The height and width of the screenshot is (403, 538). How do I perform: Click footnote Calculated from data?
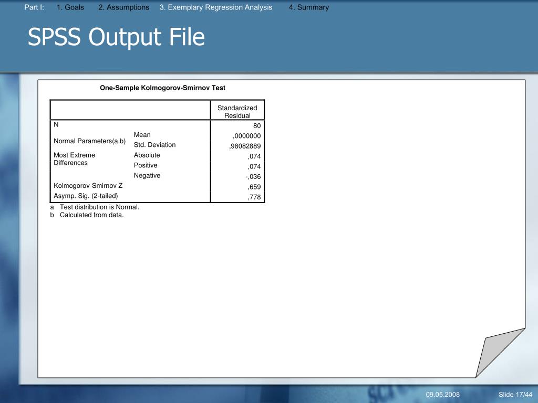click(x=91, y=215)
